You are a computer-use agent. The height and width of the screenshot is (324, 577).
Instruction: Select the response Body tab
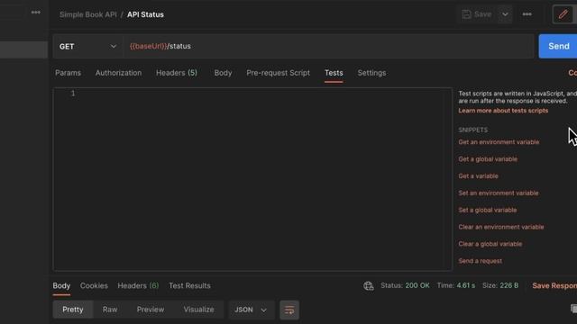click(x=61, y=285)
